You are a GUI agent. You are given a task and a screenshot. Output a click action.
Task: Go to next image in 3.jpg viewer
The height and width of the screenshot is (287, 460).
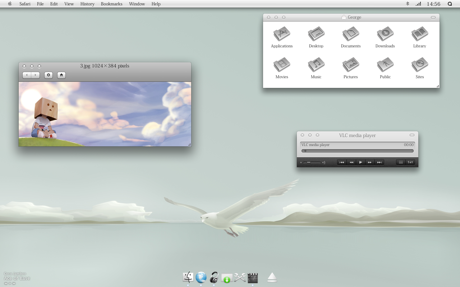pyautogui.click(x=36, y=75)
